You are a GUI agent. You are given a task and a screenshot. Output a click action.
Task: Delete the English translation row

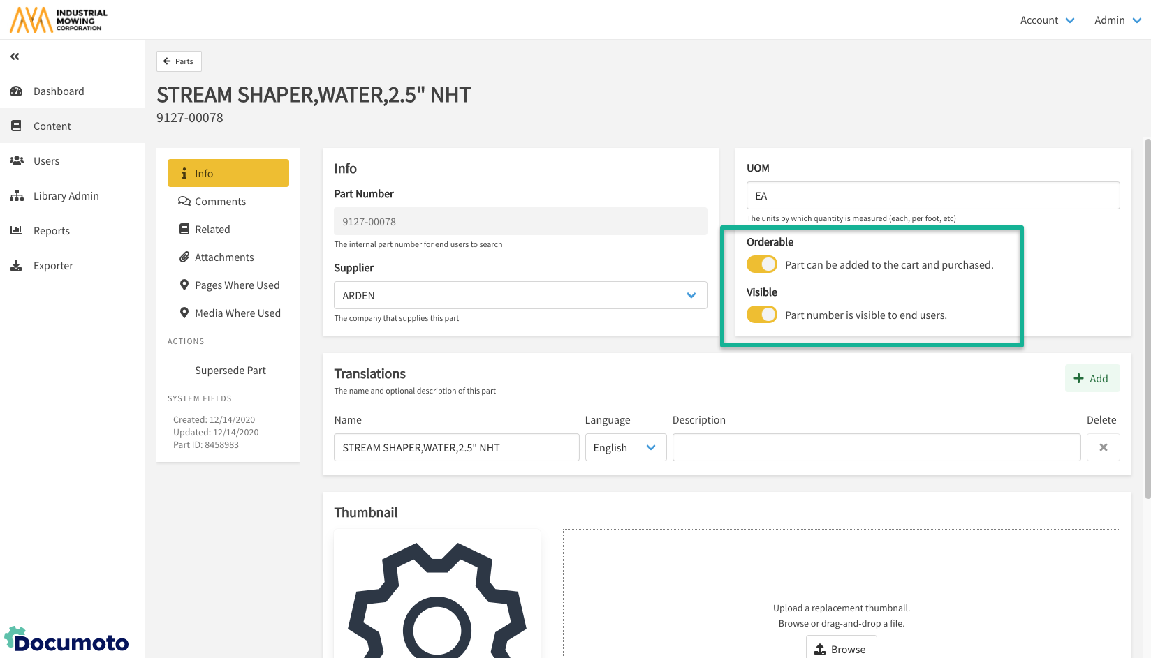pos(1103,447)
